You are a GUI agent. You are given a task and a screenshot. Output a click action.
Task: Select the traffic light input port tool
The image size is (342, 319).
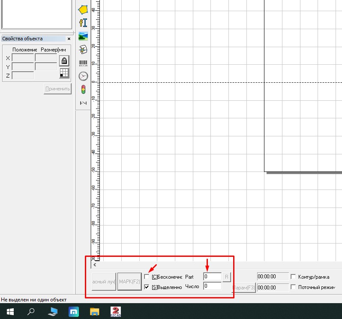pyautogui.click(x=83, y=90)
